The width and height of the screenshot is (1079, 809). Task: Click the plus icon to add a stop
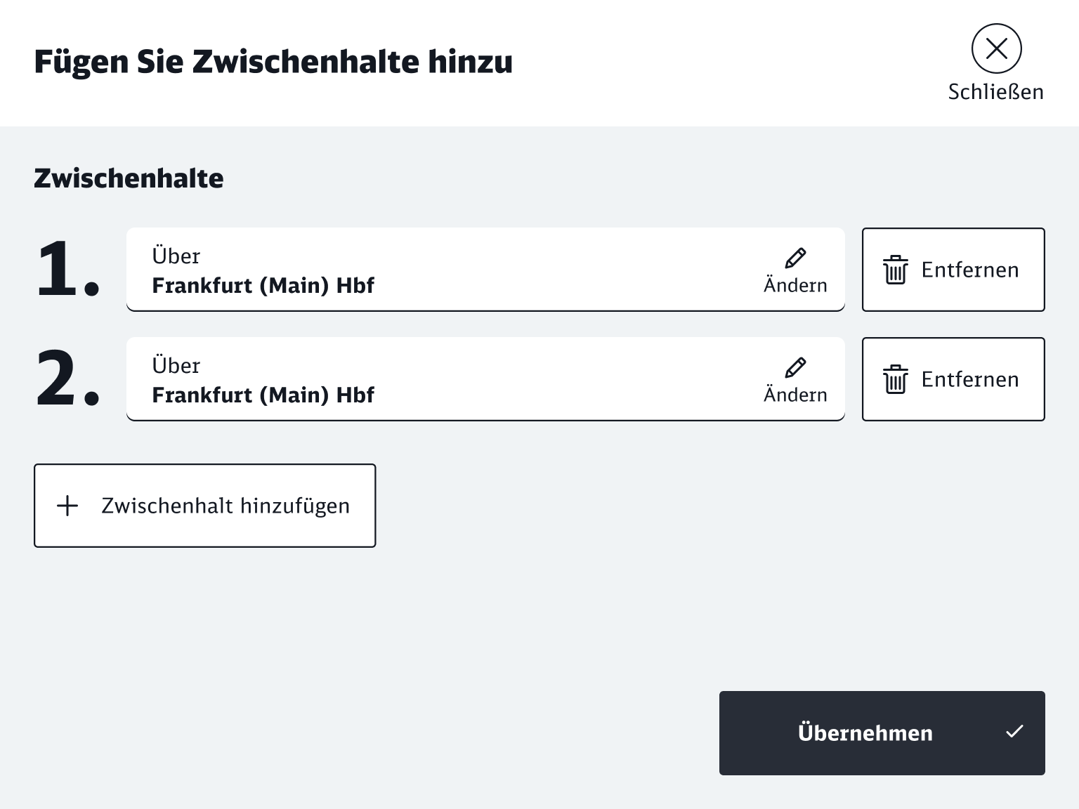coord(67,506)
